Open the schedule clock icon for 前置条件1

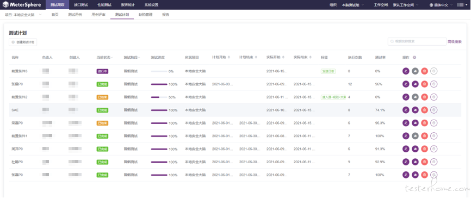pyautogui.click(x=433, y=136)
